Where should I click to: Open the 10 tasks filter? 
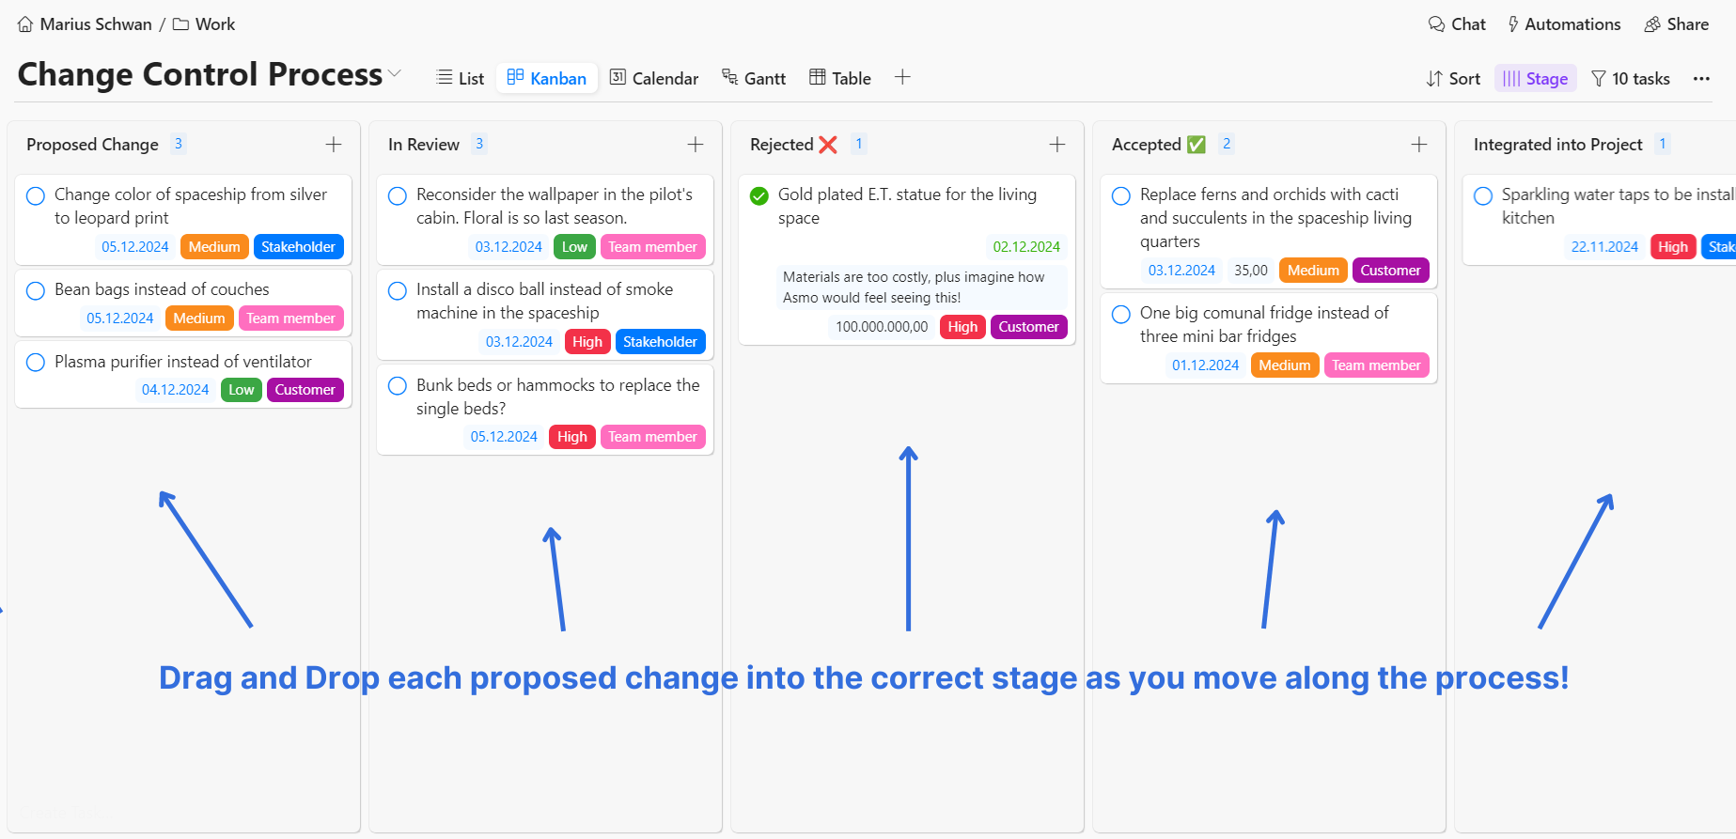point(1630,79)
